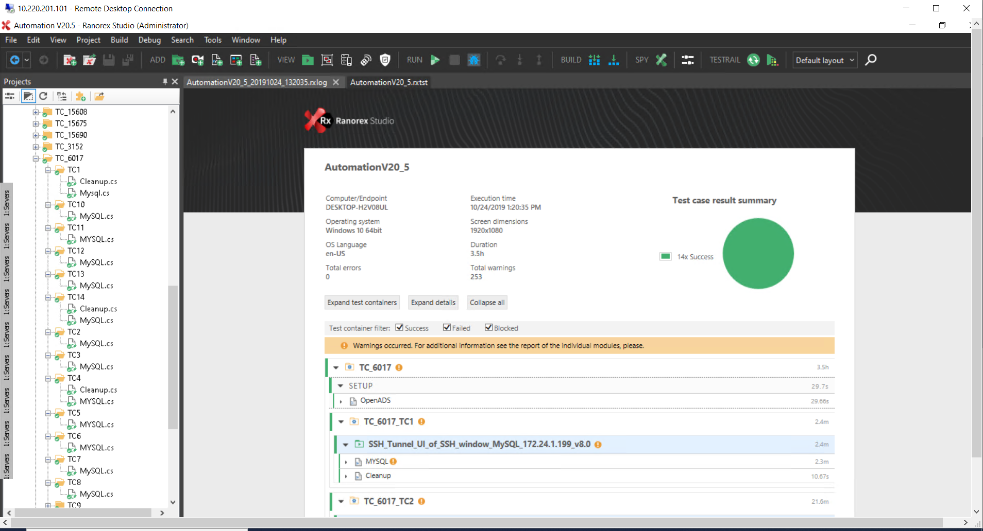Click the new solution icon in toolbar
Image resolution: width=983 pixels, height=531 pixels.
coord(70,60)
